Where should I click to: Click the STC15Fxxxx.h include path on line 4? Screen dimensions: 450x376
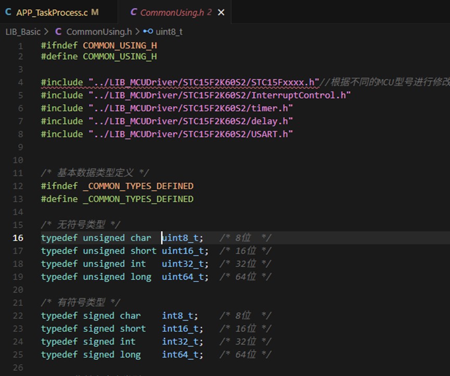(204, 82)
